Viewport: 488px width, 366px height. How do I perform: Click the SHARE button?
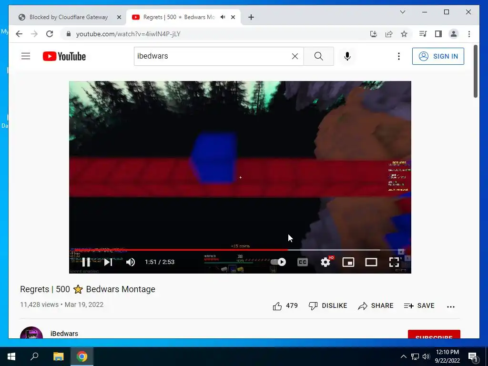376,306
